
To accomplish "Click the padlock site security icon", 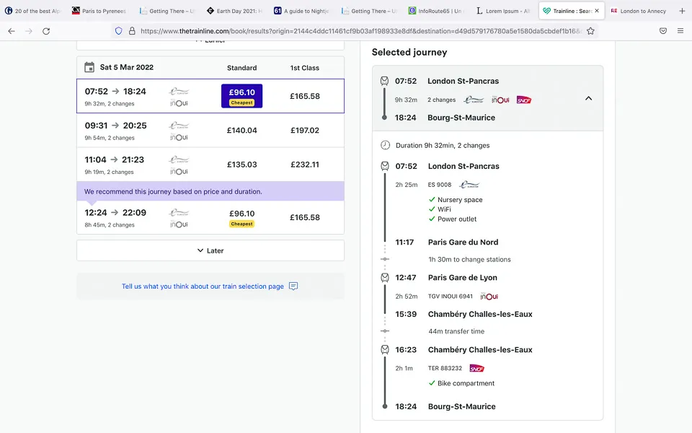I will pos(131,31).
